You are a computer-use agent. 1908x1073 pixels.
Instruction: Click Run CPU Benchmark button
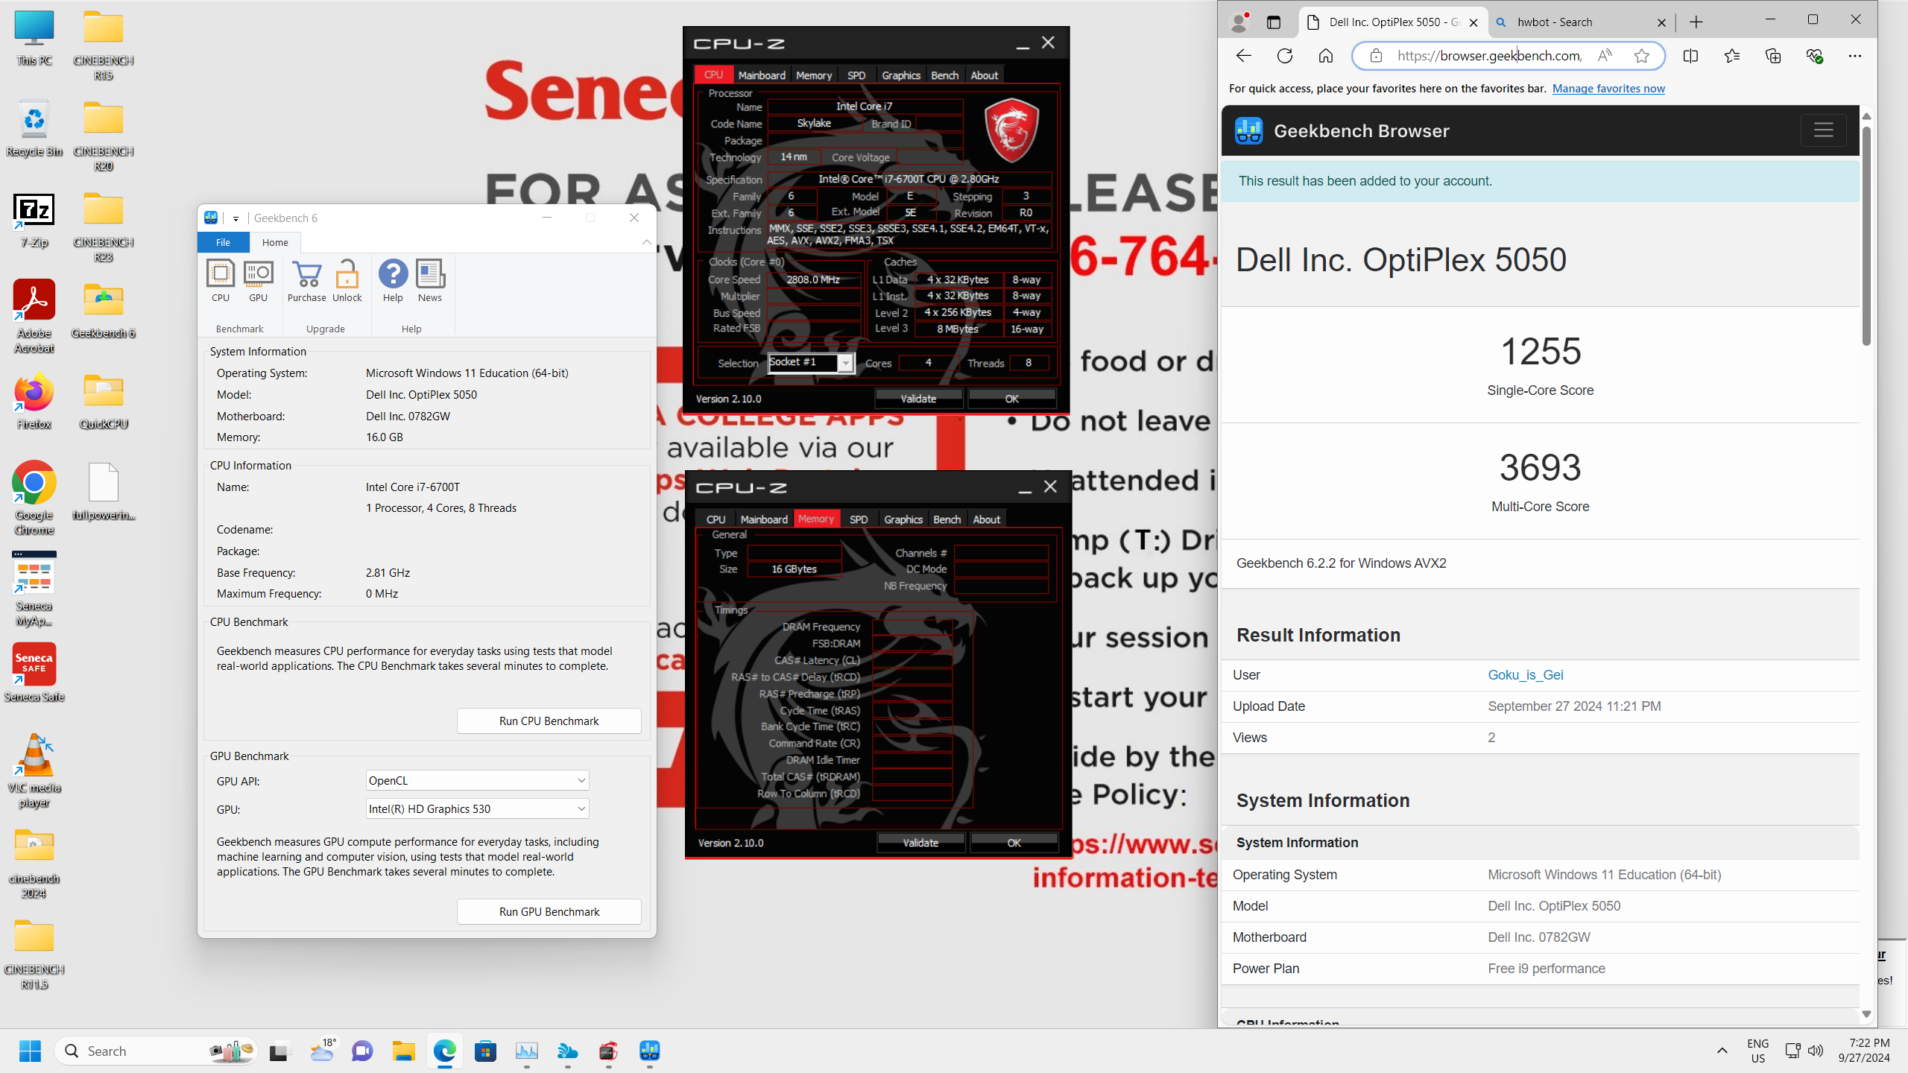pos(549,721)
